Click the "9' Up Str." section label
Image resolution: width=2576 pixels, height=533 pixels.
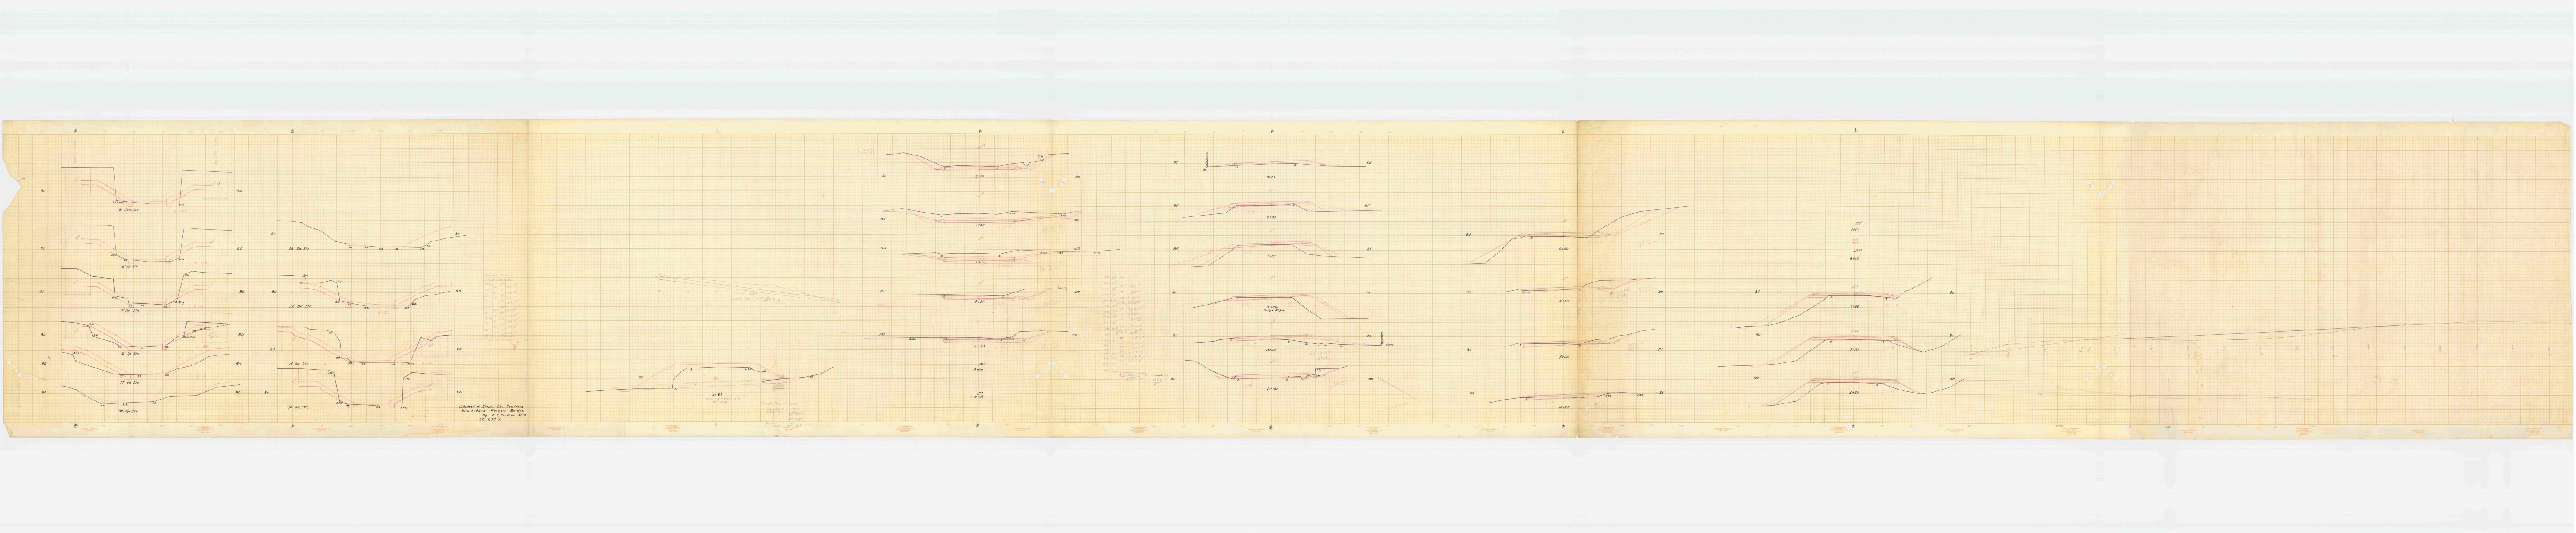click(130, 312)
